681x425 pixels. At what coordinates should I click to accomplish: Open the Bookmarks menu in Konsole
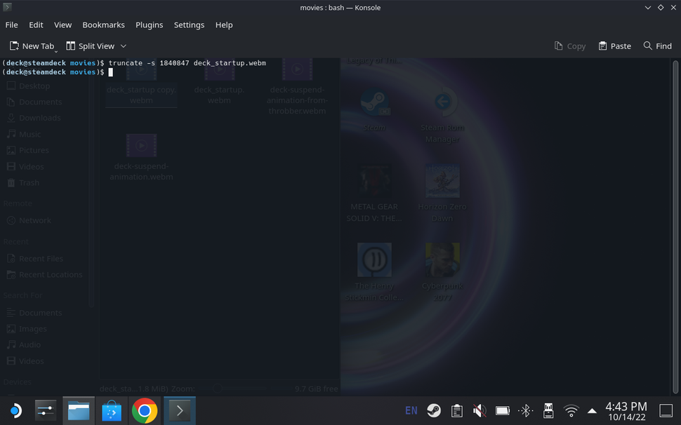(103, 25)
